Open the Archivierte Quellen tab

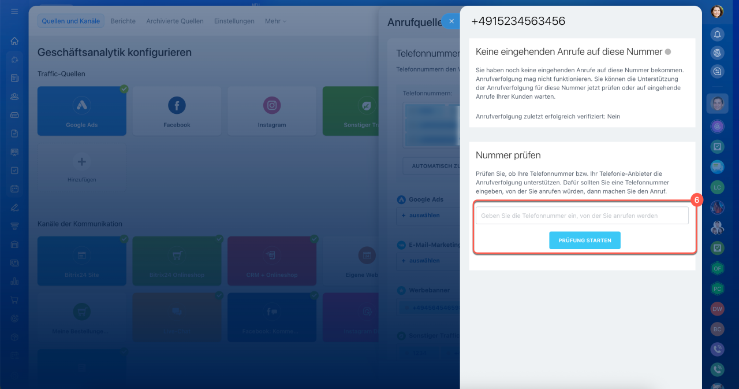point(175,21)
